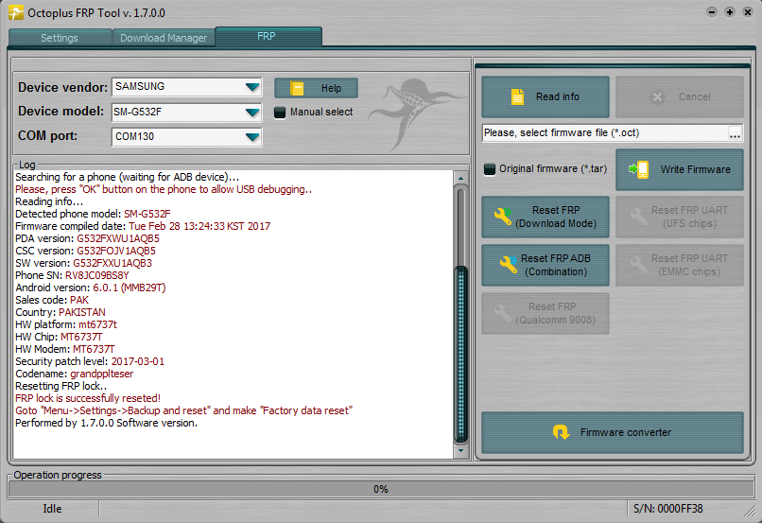Image resolution: width=762 pixels, height=523 pixels.
Task: Click the 'Country: PAKISTAN' log line
Action: coord(61,312)
